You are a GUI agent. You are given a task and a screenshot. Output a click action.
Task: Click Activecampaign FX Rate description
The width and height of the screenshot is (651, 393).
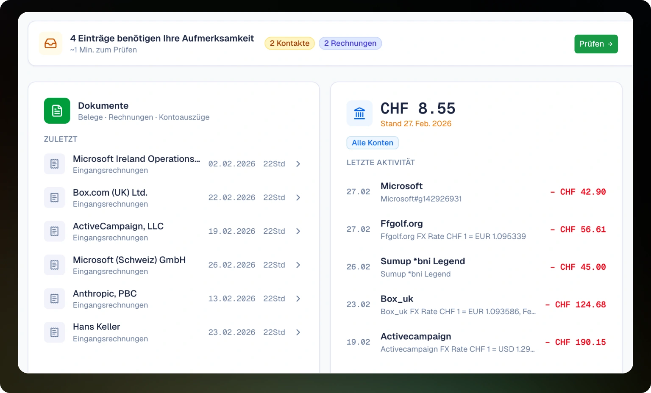tap(458, 349)
